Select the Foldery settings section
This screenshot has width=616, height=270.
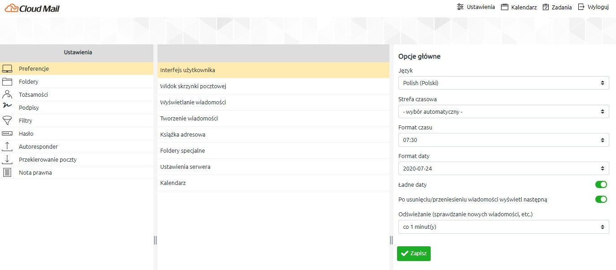pyautogui.click(x=77, y=81)
